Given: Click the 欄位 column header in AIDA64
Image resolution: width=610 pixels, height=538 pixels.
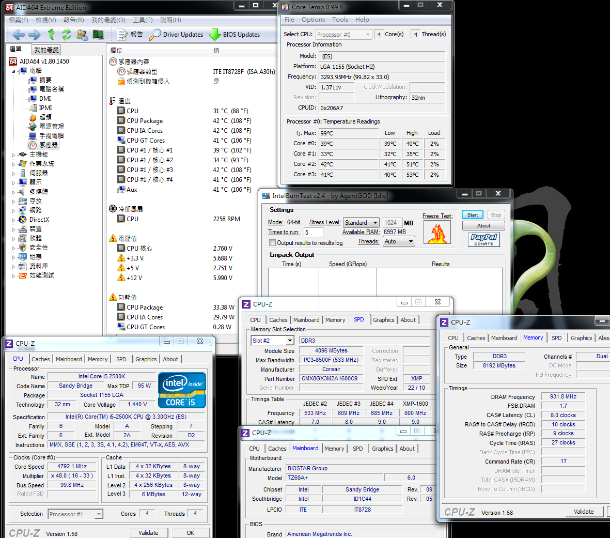Looking at the screenshot, I should (x=158, y=50).
